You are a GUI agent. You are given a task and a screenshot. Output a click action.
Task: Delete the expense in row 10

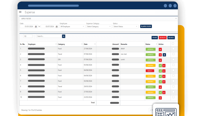(160, 98)
